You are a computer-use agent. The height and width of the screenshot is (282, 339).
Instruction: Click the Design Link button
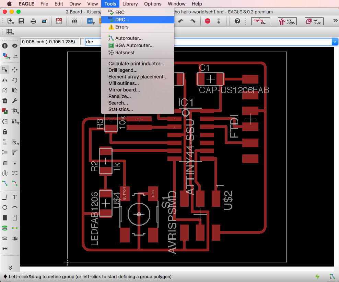(260, 21)
